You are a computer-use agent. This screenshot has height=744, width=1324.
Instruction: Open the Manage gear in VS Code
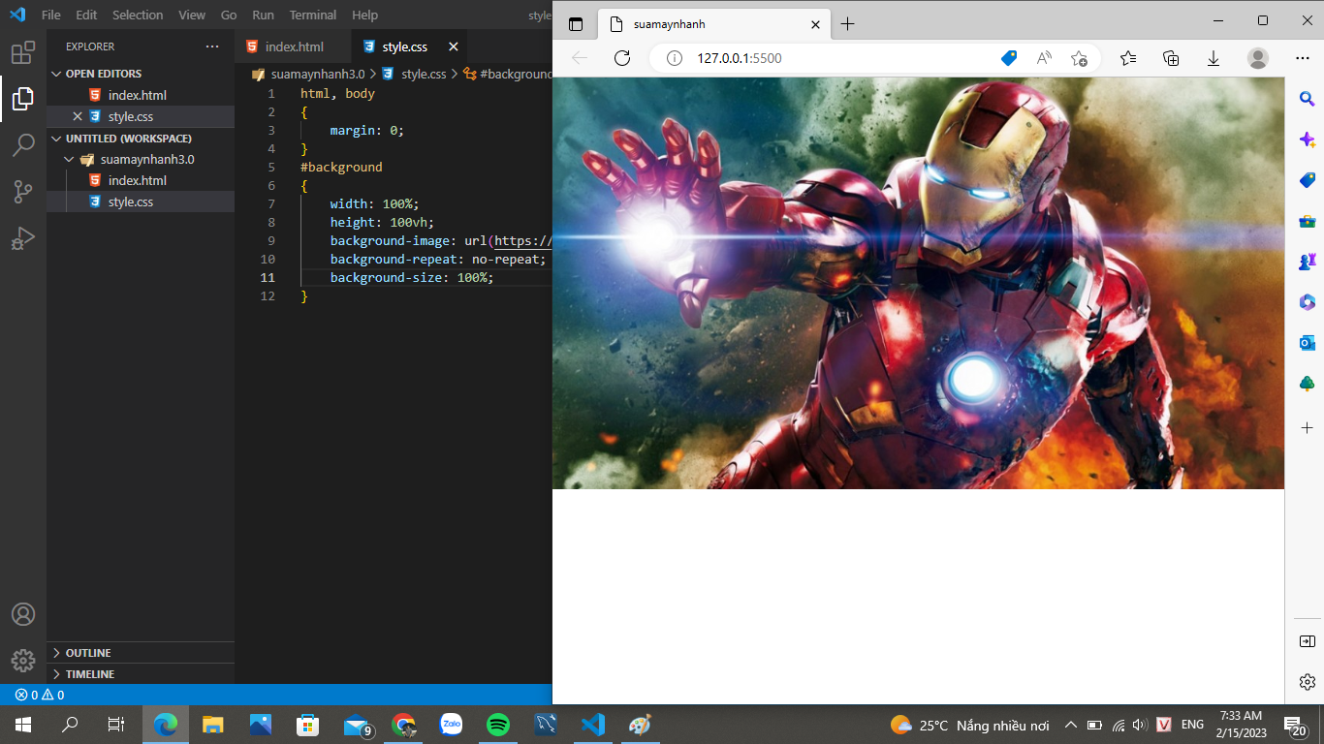coord(23,661)
